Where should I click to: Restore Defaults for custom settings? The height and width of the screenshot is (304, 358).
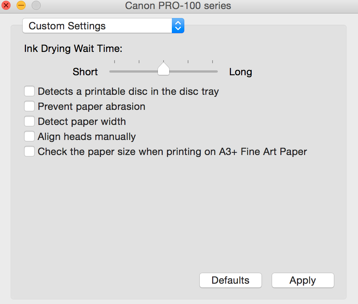point(230,280)
